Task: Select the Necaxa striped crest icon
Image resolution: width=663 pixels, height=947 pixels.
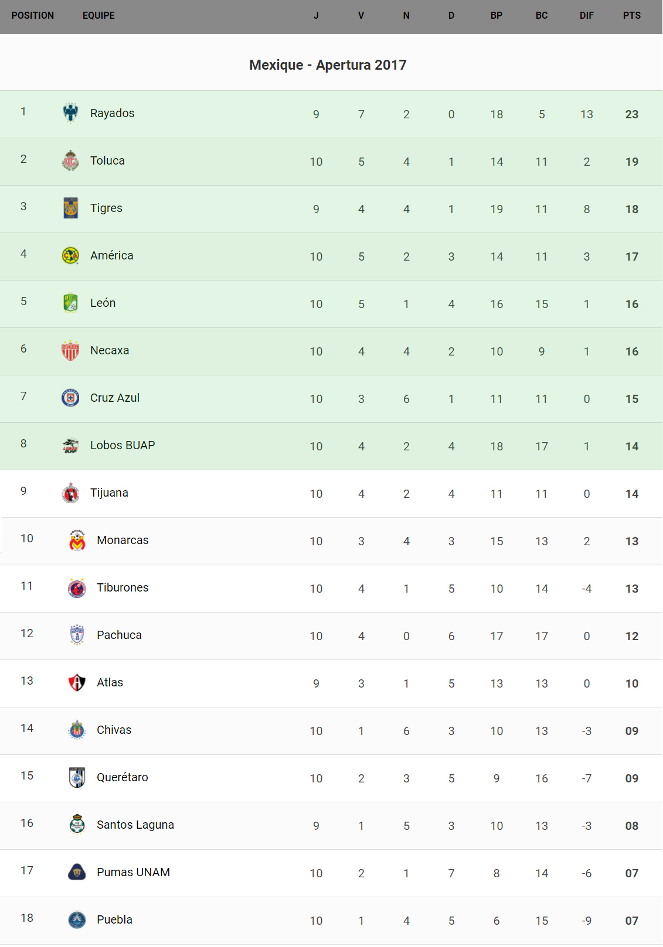Action: click(x=70, y=350)
